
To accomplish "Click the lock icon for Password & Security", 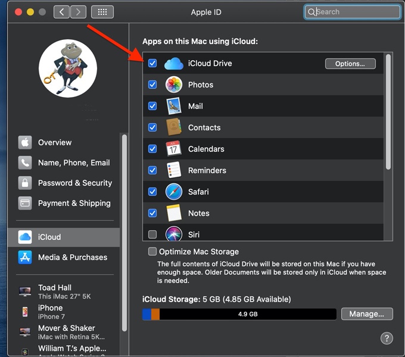I will (x=25, y=183).
